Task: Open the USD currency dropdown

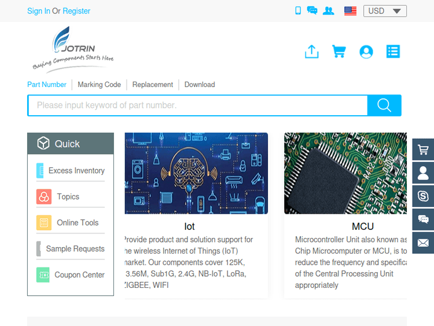Action: pos(385,11)
